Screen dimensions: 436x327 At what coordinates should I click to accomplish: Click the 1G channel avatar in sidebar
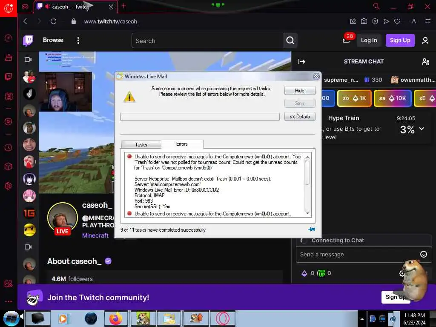pos(29,213)
